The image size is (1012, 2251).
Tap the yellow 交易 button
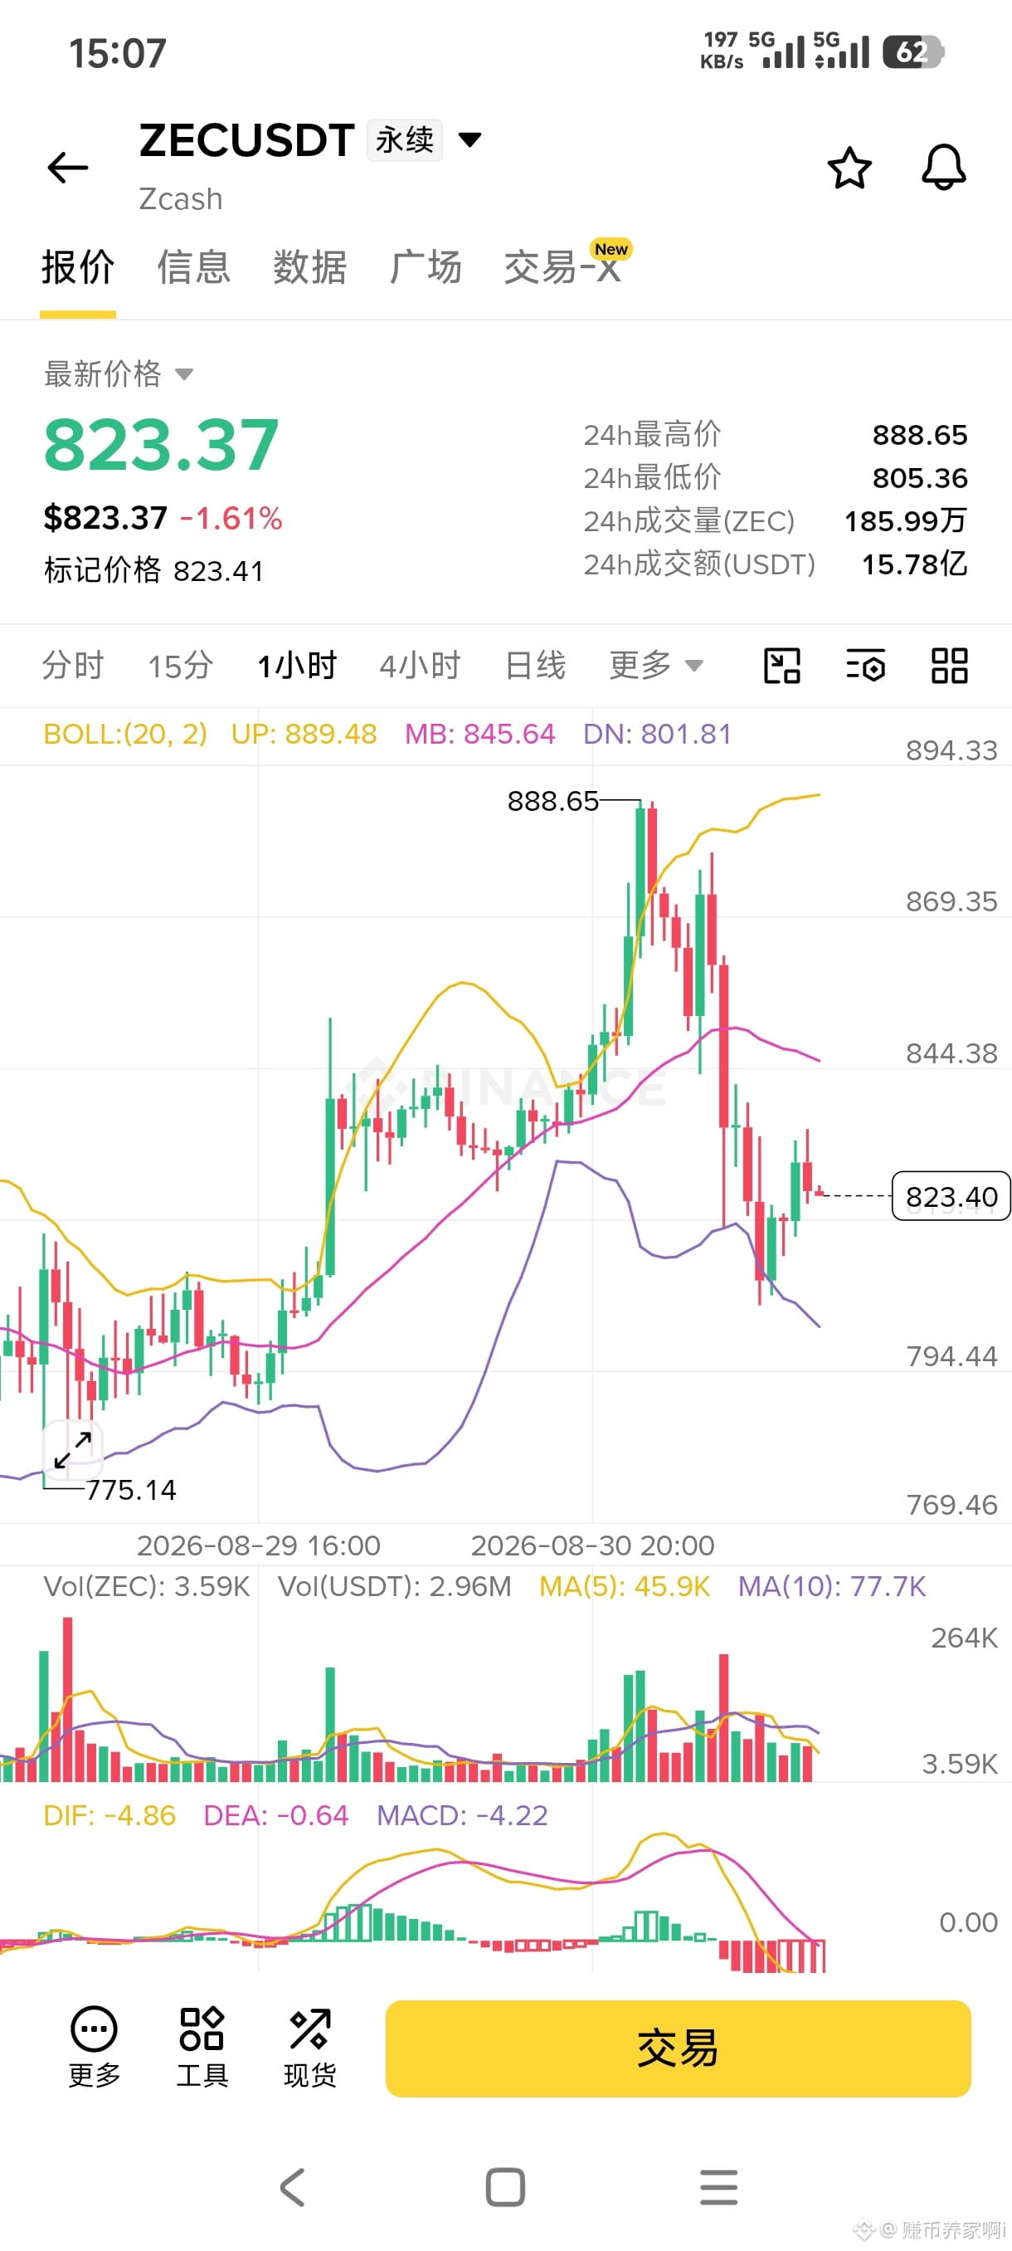tap(679, 2048)
